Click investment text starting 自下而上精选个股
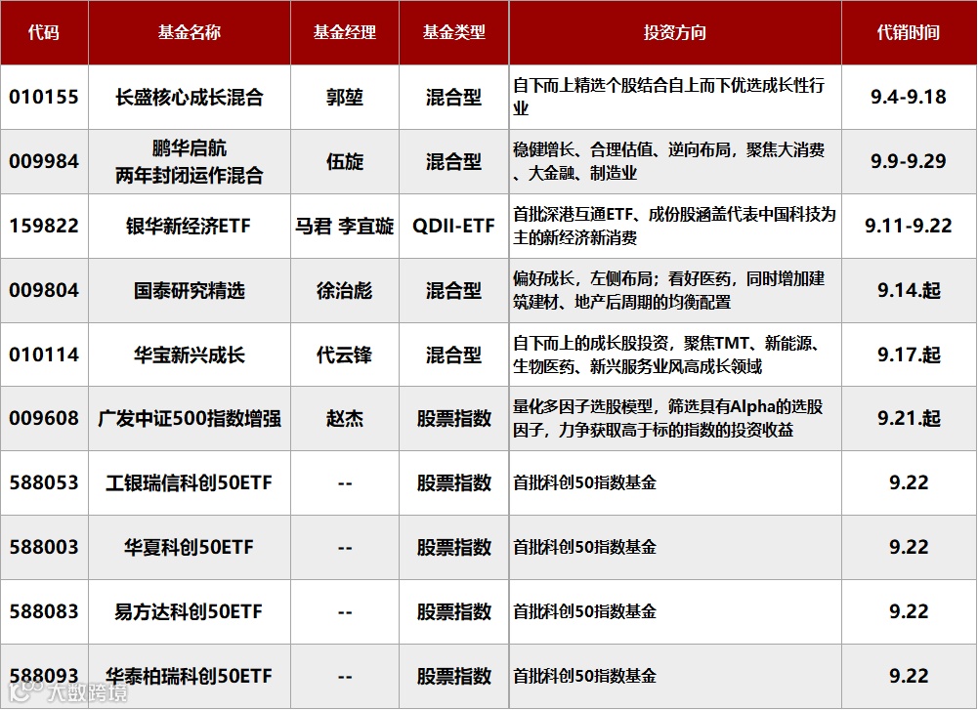This screenshot has height=710, width=978. click(x=668, y=97)
